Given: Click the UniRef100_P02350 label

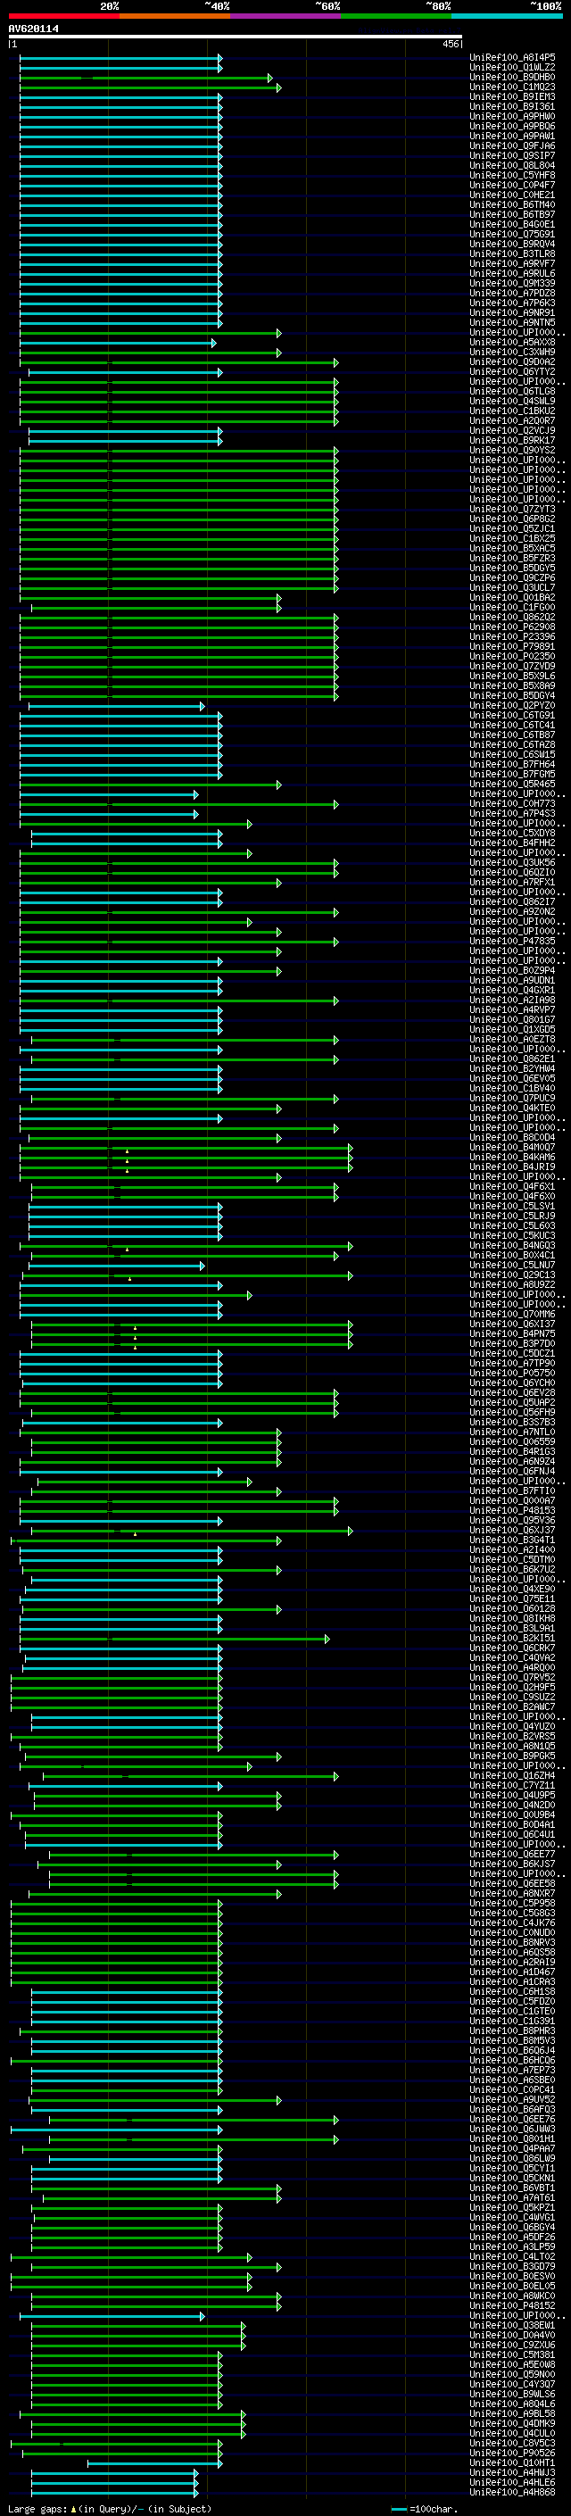Looking at the screenshot, I should pyautogui.click(x=512, y=656).
